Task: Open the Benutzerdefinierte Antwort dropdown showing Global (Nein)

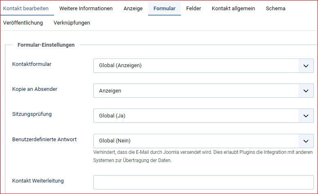Action: click(203, 141)
